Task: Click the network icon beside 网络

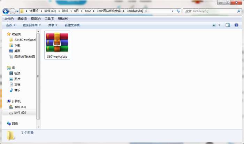Action: point(9,123)
